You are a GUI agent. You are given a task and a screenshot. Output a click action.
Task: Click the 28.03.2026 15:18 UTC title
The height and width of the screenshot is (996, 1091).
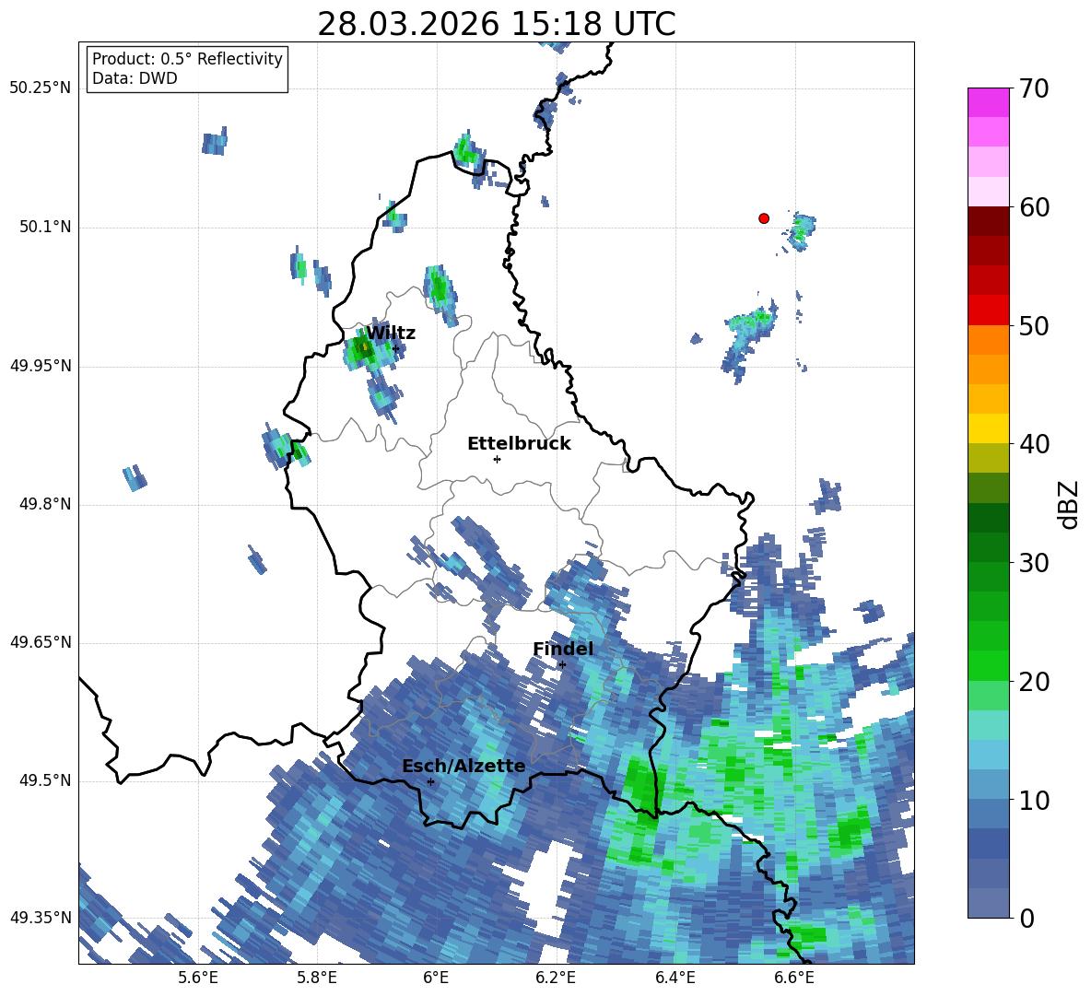pyautogui.click(x=496, y=24)
